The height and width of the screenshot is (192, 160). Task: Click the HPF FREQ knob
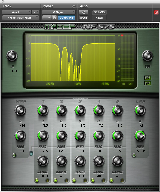click(20, 136)
